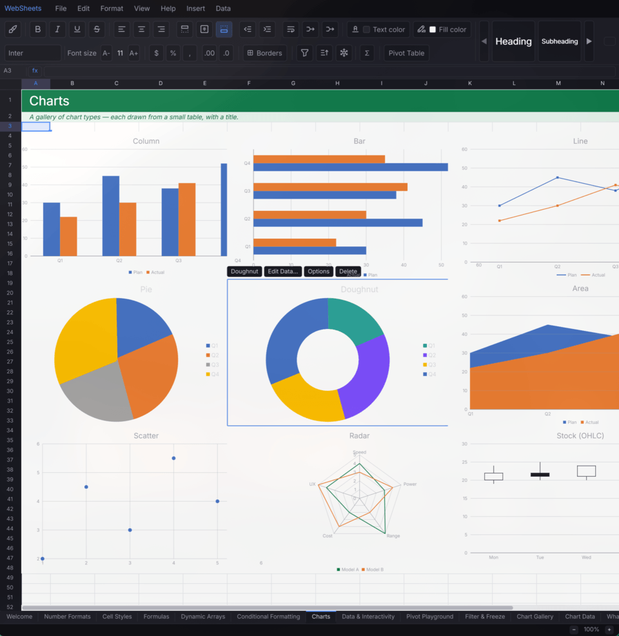Switch to the Data & Interactivity sheet tab
The image size is (619, 636).
tap(368, 617)
